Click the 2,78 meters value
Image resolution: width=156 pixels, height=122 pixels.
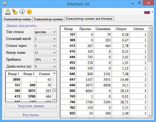click(121, 46)
